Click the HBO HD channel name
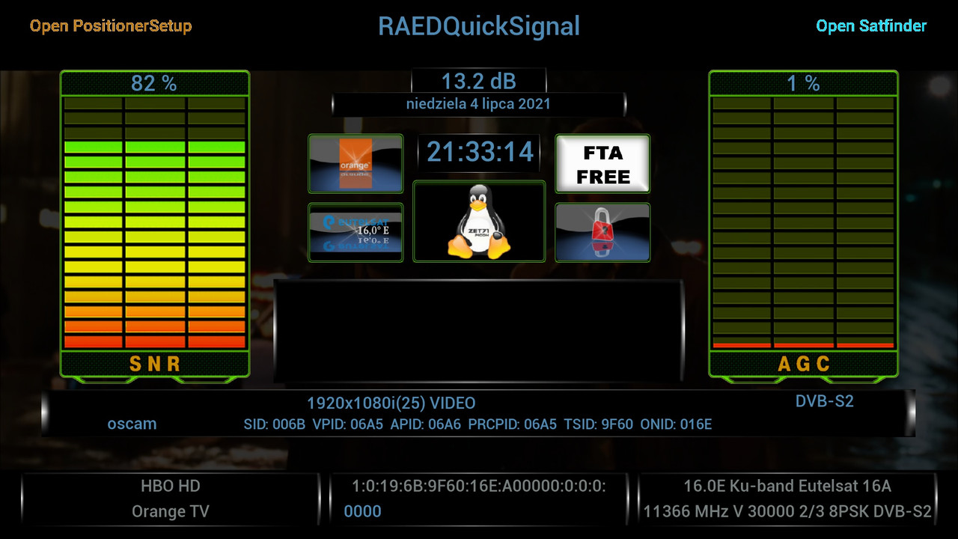Viewport: 958px width, 539px height. tap(171, 486)
